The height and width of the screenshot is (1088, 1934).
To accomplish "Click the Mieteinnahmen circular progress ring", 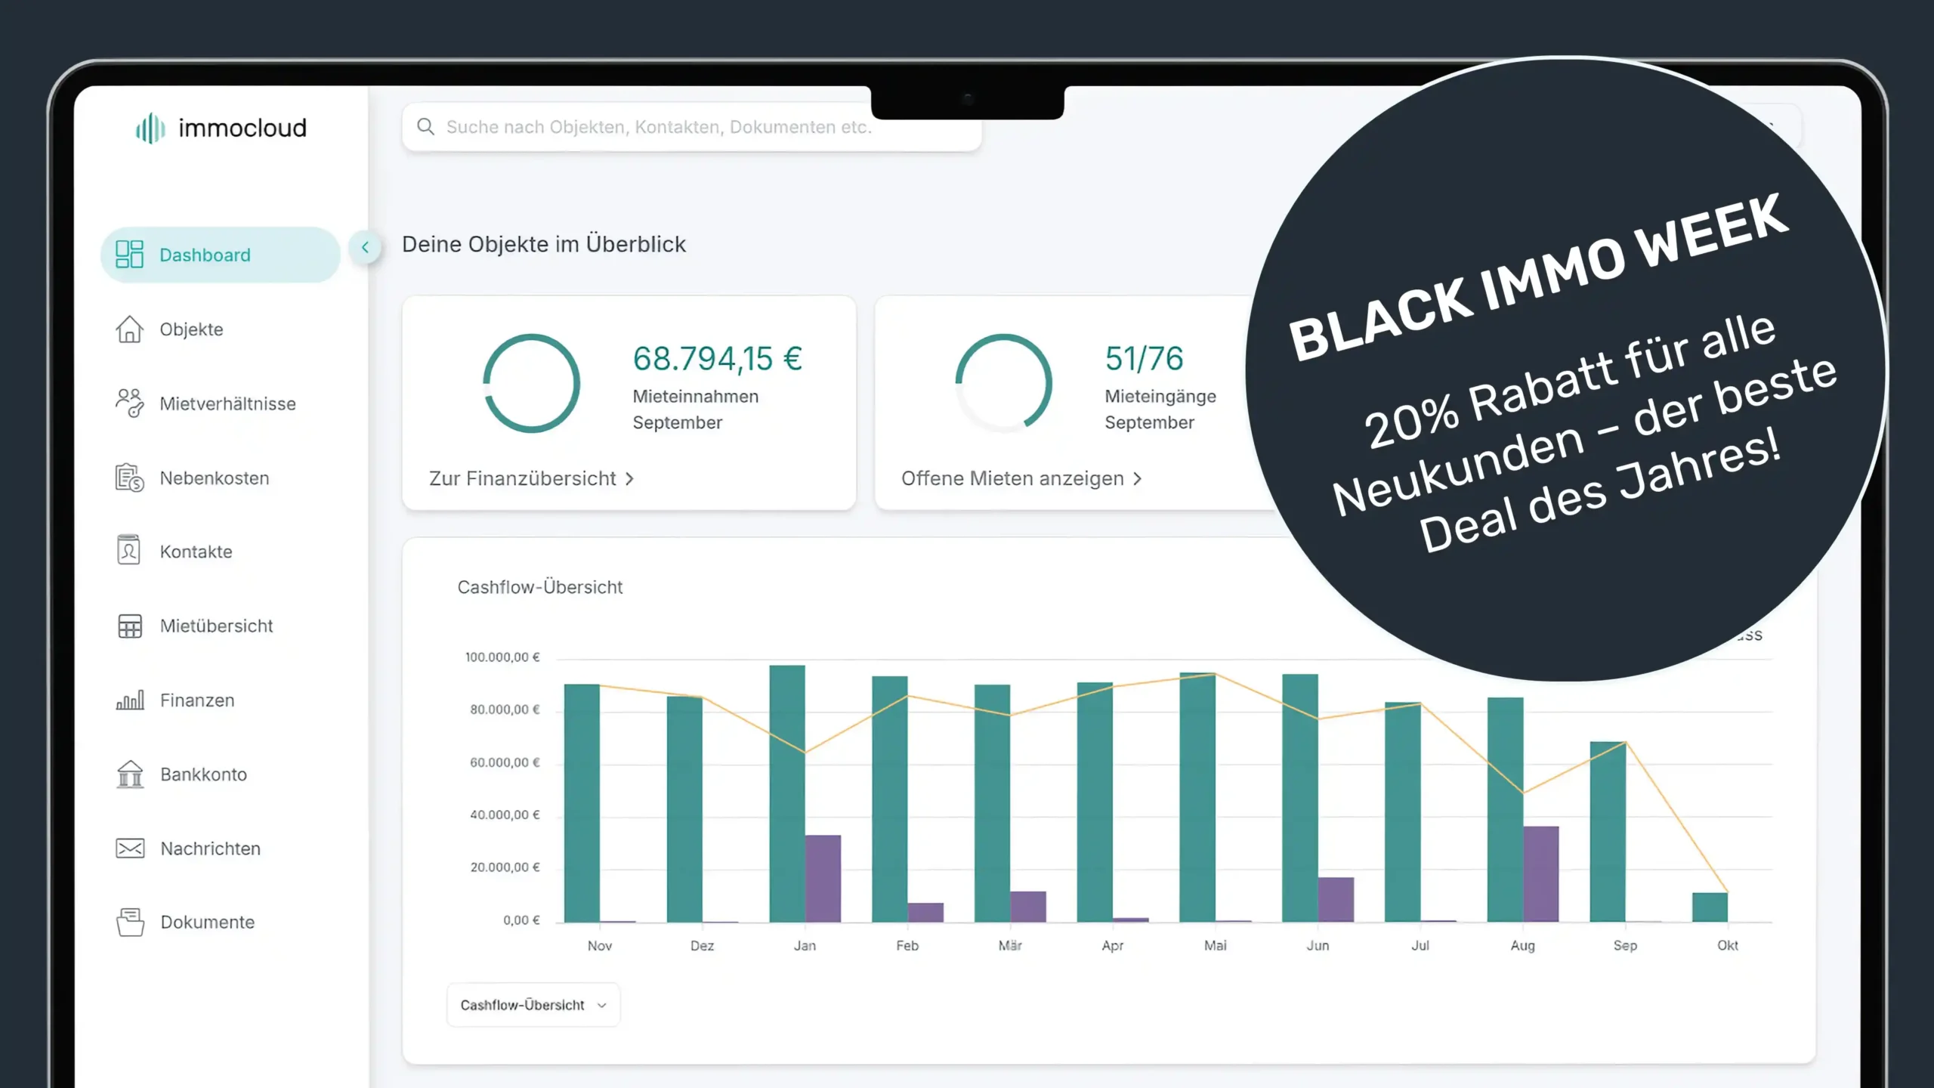I will [x=531, y=384].
